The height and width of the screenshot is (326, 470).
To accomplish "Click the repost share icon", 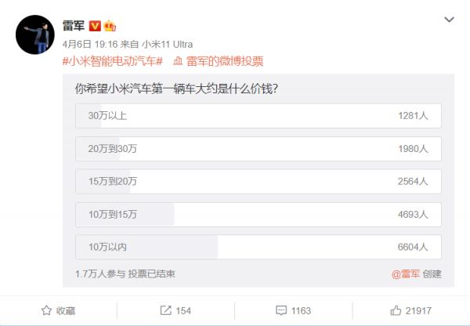I will [x=165, y=310].
